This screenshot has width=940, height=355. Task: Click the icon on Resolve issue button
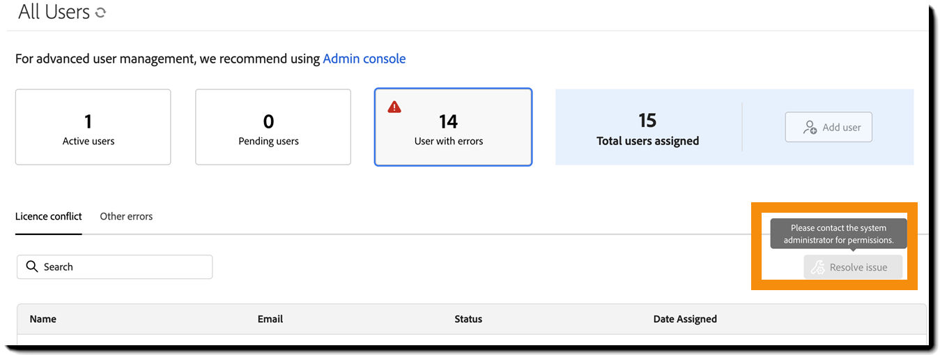pos(818,267)
